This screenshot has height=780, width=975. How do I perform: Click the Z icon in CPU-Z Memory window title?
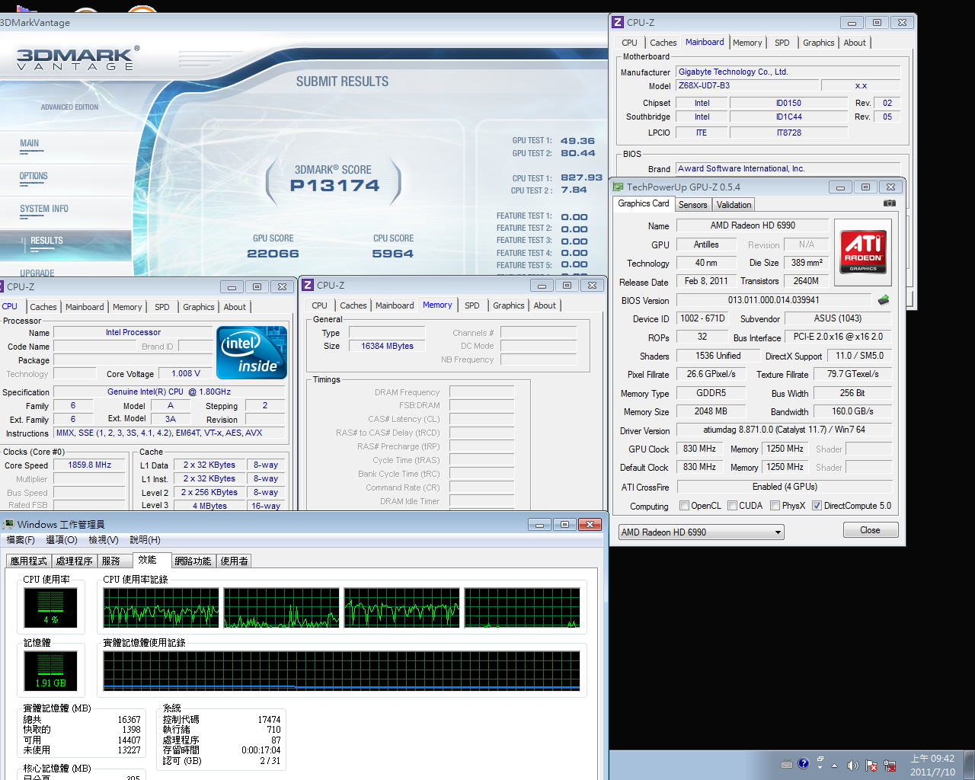coord(308,285)
